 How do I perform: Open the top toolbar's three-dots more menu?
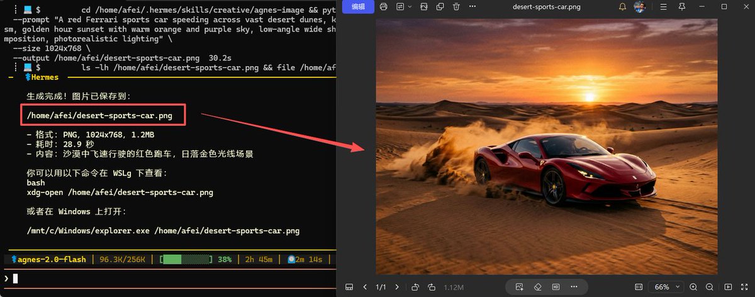(473, 7)
